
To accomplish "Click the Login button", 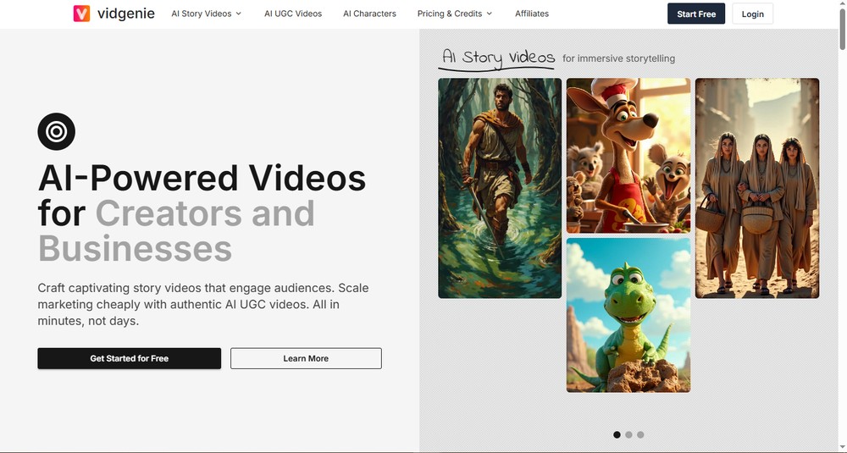I will click(752, 14).
